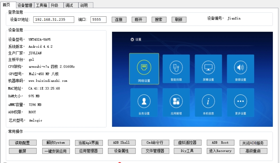Click the serial value www.kaixindianshi.com
This screenshot has width=280, height=163.
pyautogui.click(x=48, y=81)
